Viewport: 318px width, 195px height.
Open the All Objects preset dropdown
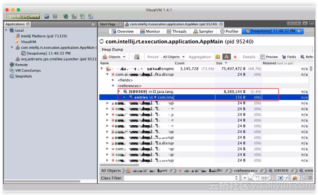point(173,57)
